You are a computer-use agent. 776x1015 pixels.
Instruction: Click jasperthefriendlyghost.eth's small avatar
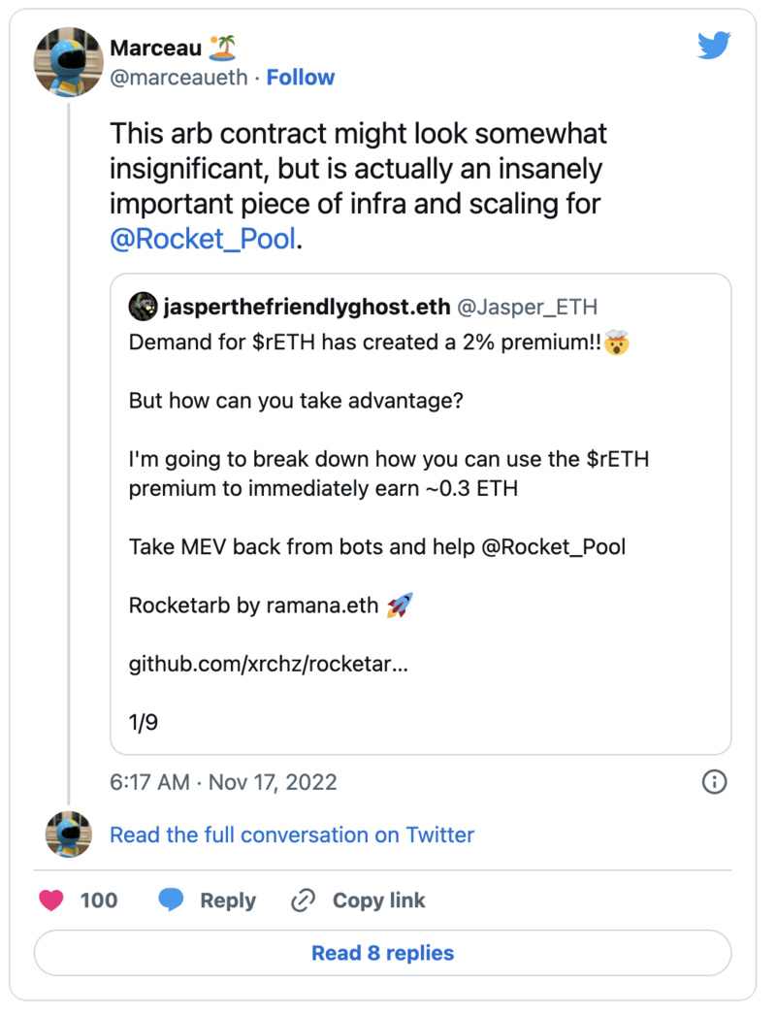click(x=143, y=307)
